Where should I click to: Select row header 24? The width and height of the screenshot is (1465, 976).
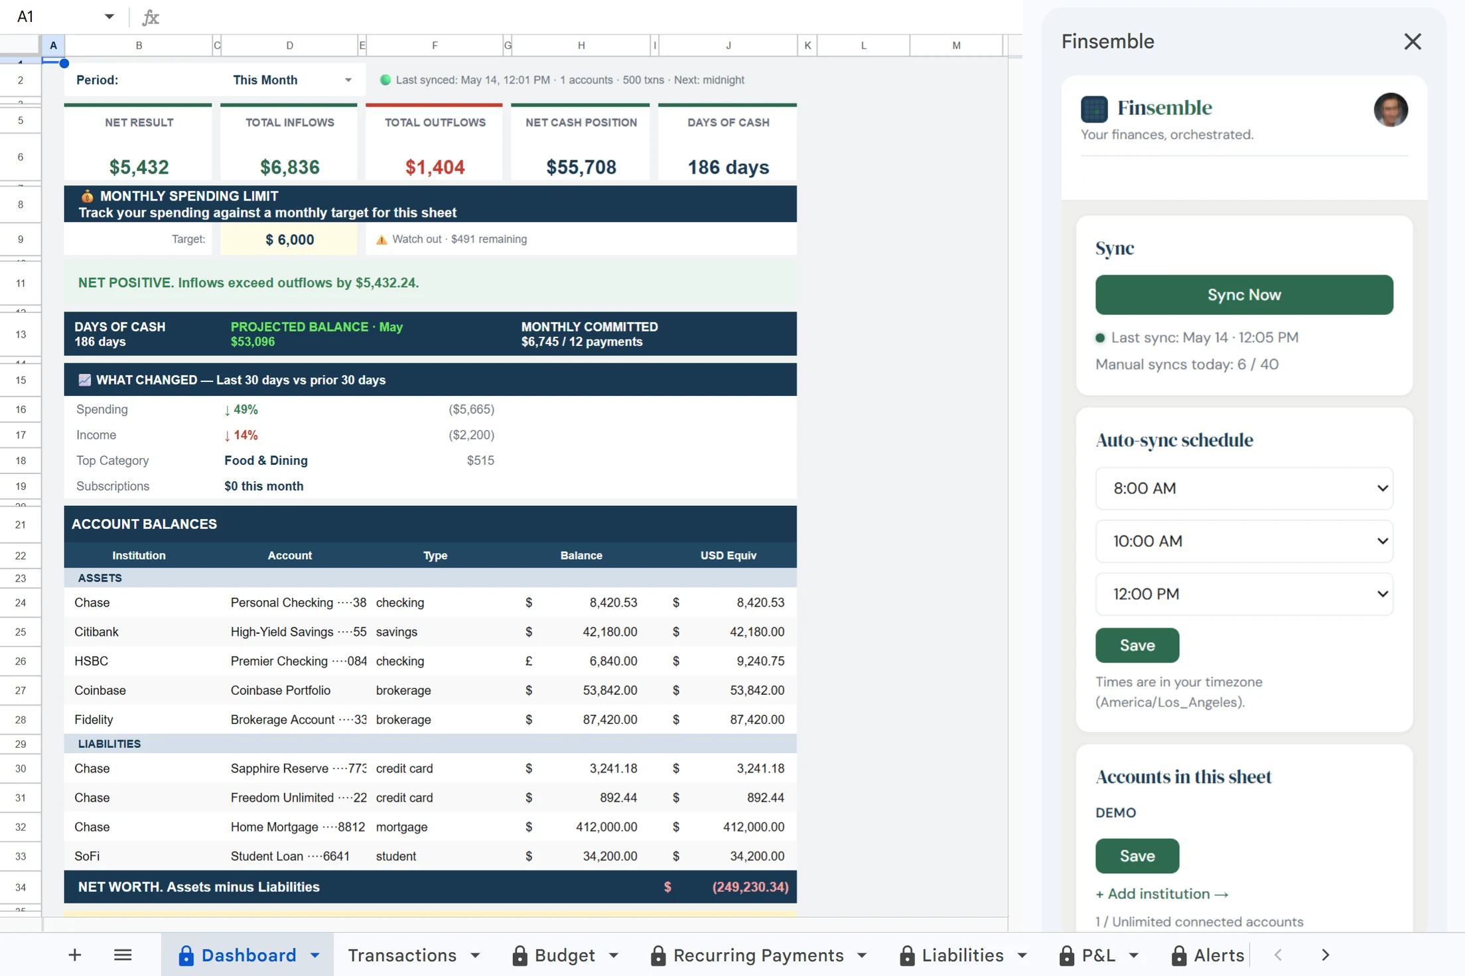tap(21, 603)
